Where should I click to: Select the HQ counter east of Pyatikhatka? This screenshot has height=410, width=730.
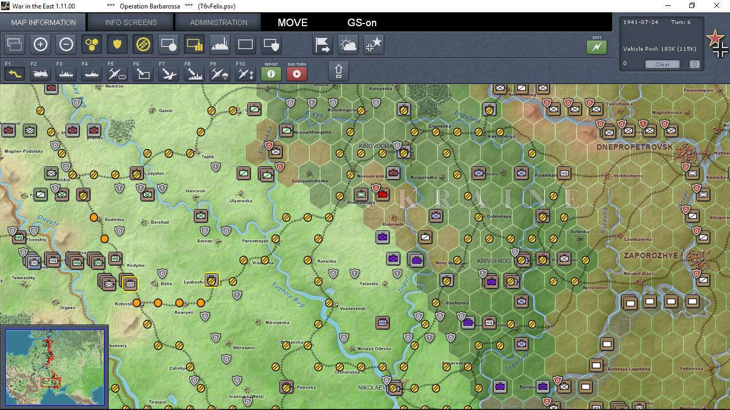(564, 173)
